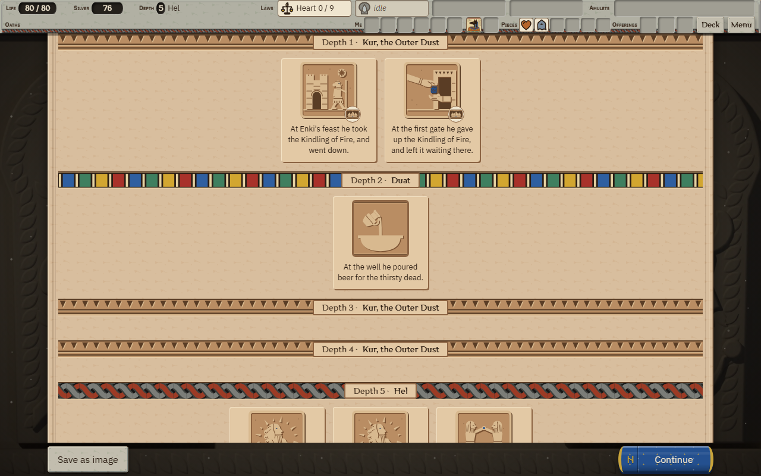Screen dimensions: 761x476
Task: Click the Depth 3 Kur, the Outer Dust heading
Action: 380,308
